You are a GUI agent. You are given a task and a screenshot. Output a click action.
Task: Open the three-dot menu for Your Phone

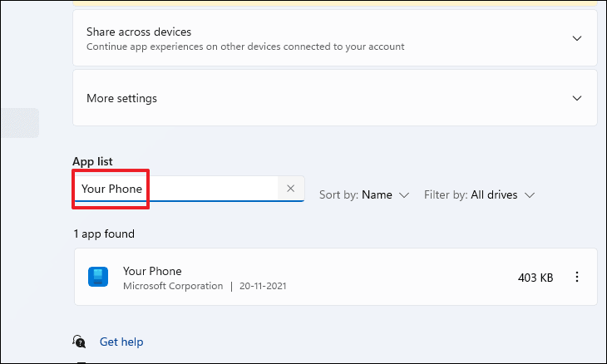point(577,277)
